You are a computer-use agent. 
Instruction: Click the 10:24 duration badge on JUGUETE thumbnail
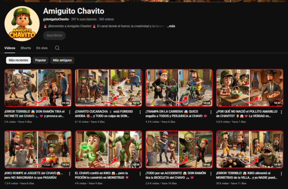coord(66,165)
